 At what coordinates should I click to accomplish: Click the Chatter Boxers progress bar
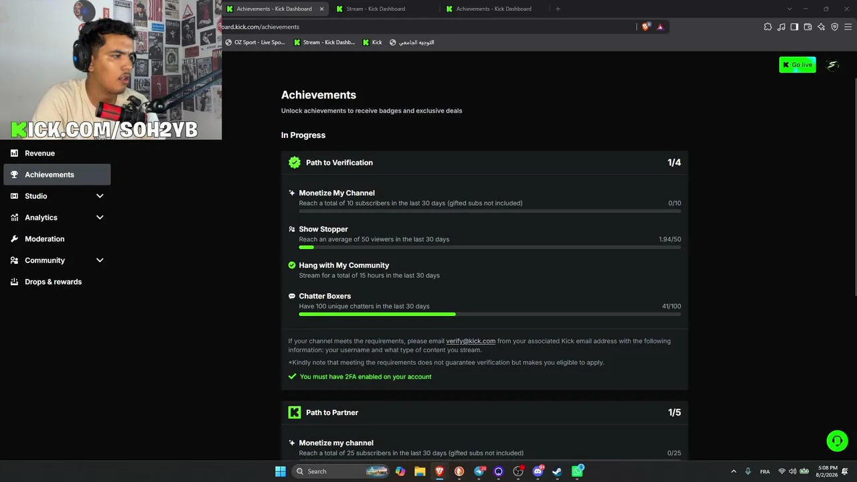point(490,314)
